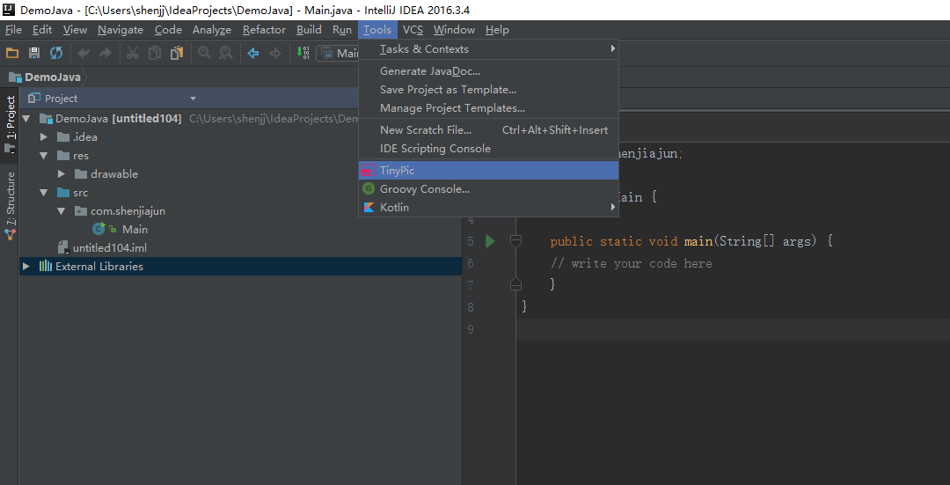Collapse the src folder arrow
Image resolution: width=950 pixels, height=485 pixels.
pyautogui.click(x=44, y=193)
